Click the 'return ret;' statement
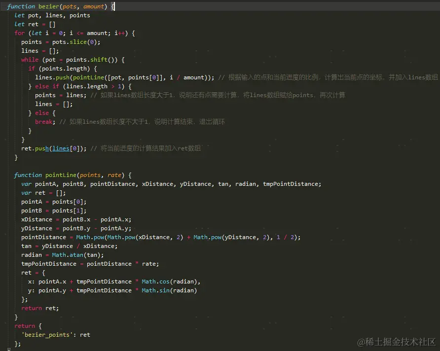This screenshot has width=440, height=351. tap(40, 309)
